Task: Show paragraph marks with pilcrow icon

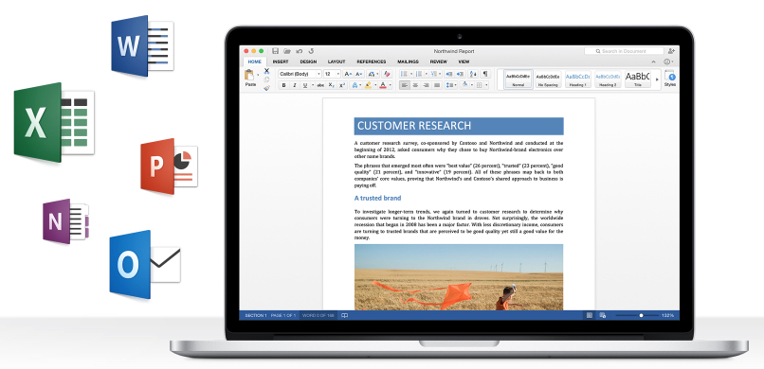Action: click(x=484, y=74)
